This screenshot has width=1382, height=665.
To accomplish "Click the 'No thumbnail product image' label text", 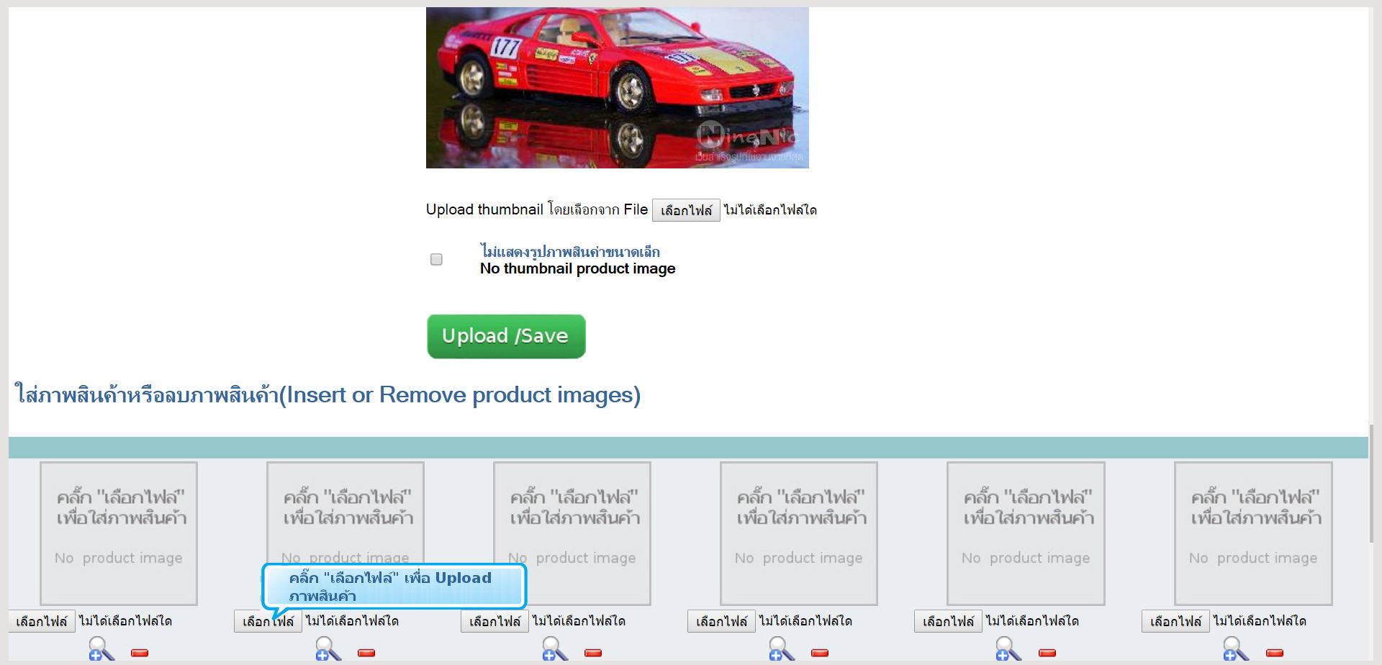I will pyautogui.click(x=577, y=268).
